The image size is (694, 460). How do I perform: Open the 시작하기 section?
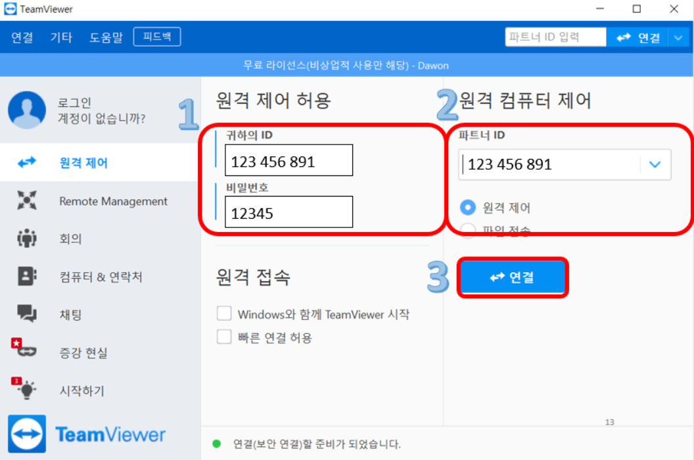click(x=100, y=390)
